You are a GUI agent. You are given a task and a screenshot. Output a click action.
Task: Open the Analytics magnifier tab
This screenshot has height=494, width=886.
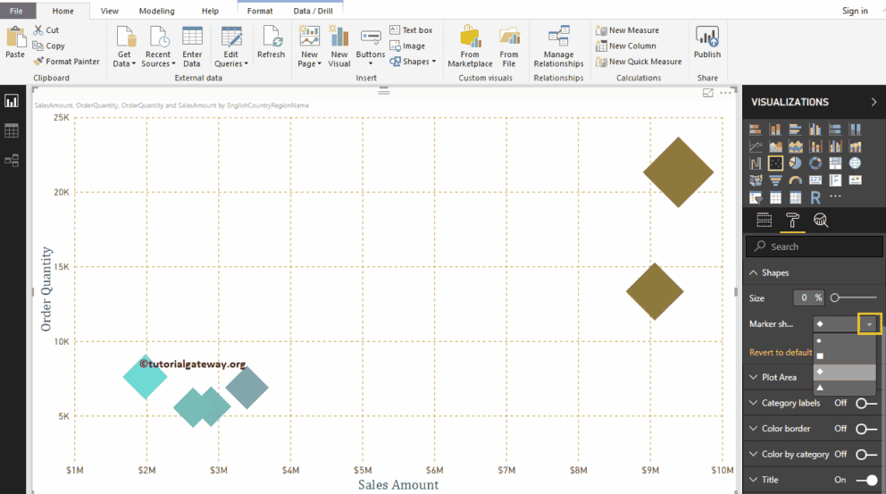[x=821, y=221]
